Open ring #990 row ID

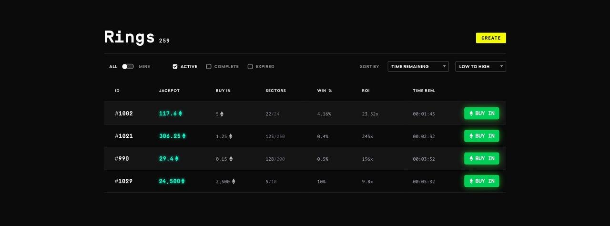(x=122, y=159)
